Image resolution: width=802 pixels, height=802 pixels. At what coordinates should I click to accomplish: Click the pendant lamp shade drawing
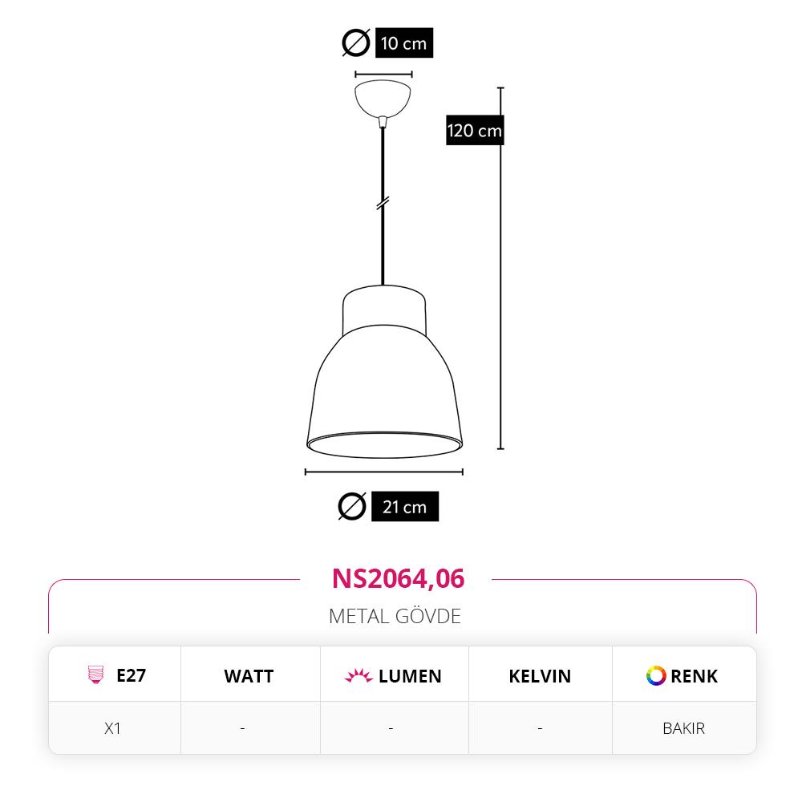coord(384,377)
